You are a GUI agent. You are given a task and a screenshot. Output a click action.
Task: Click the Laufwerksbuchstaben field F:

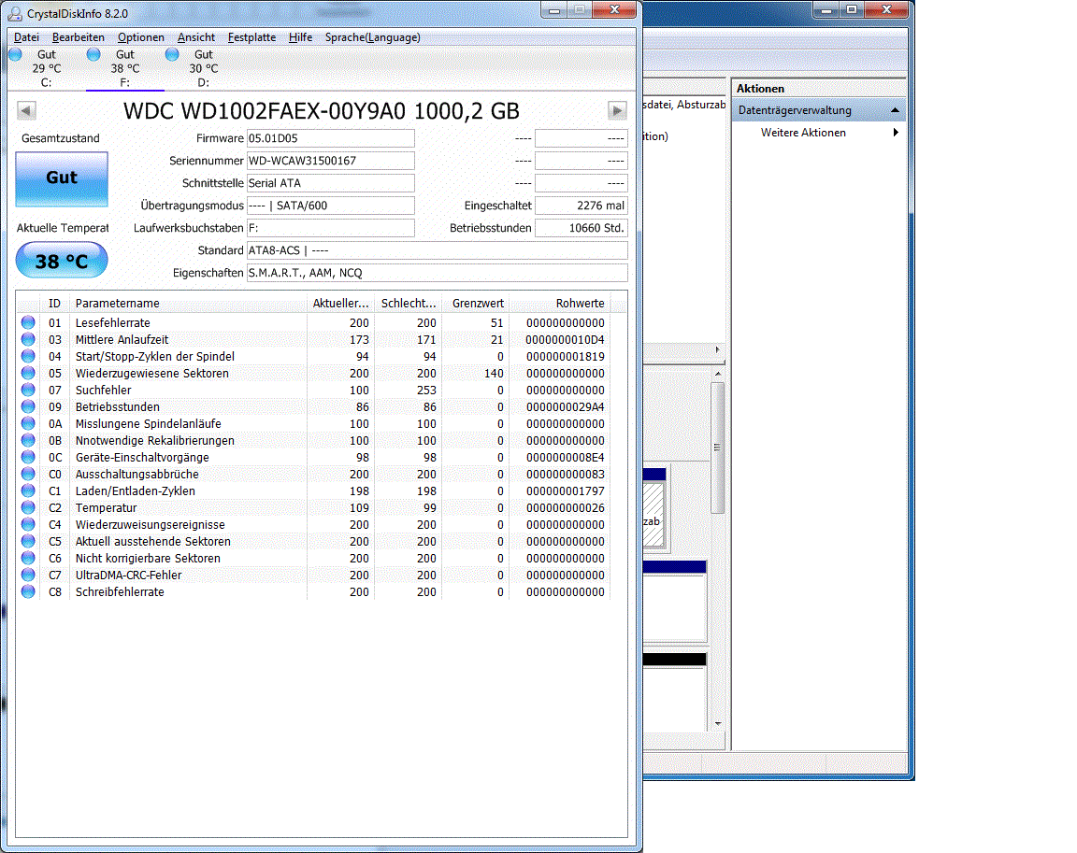point(330,228)
